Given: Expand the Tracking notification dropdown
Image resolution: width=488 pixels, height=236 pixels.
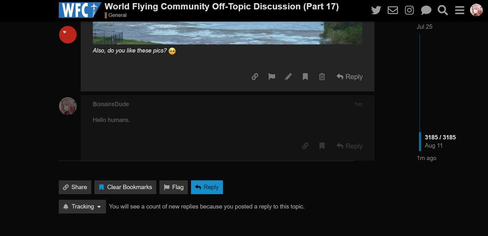Looking at the screenshot, I should pos(82,207).
